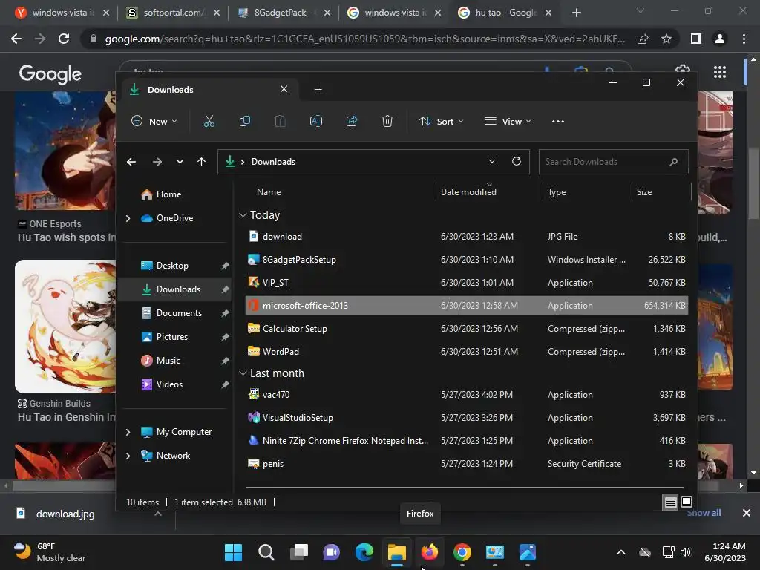Switch to softportal.com Chrome tab
This screenshot has width=760, height=570.
click(x=172, y=13)
